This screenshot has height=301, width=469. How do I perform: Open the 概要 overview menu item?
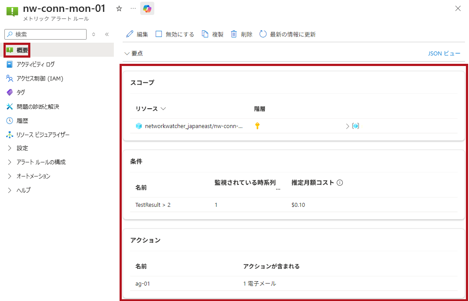click(57, 50)
